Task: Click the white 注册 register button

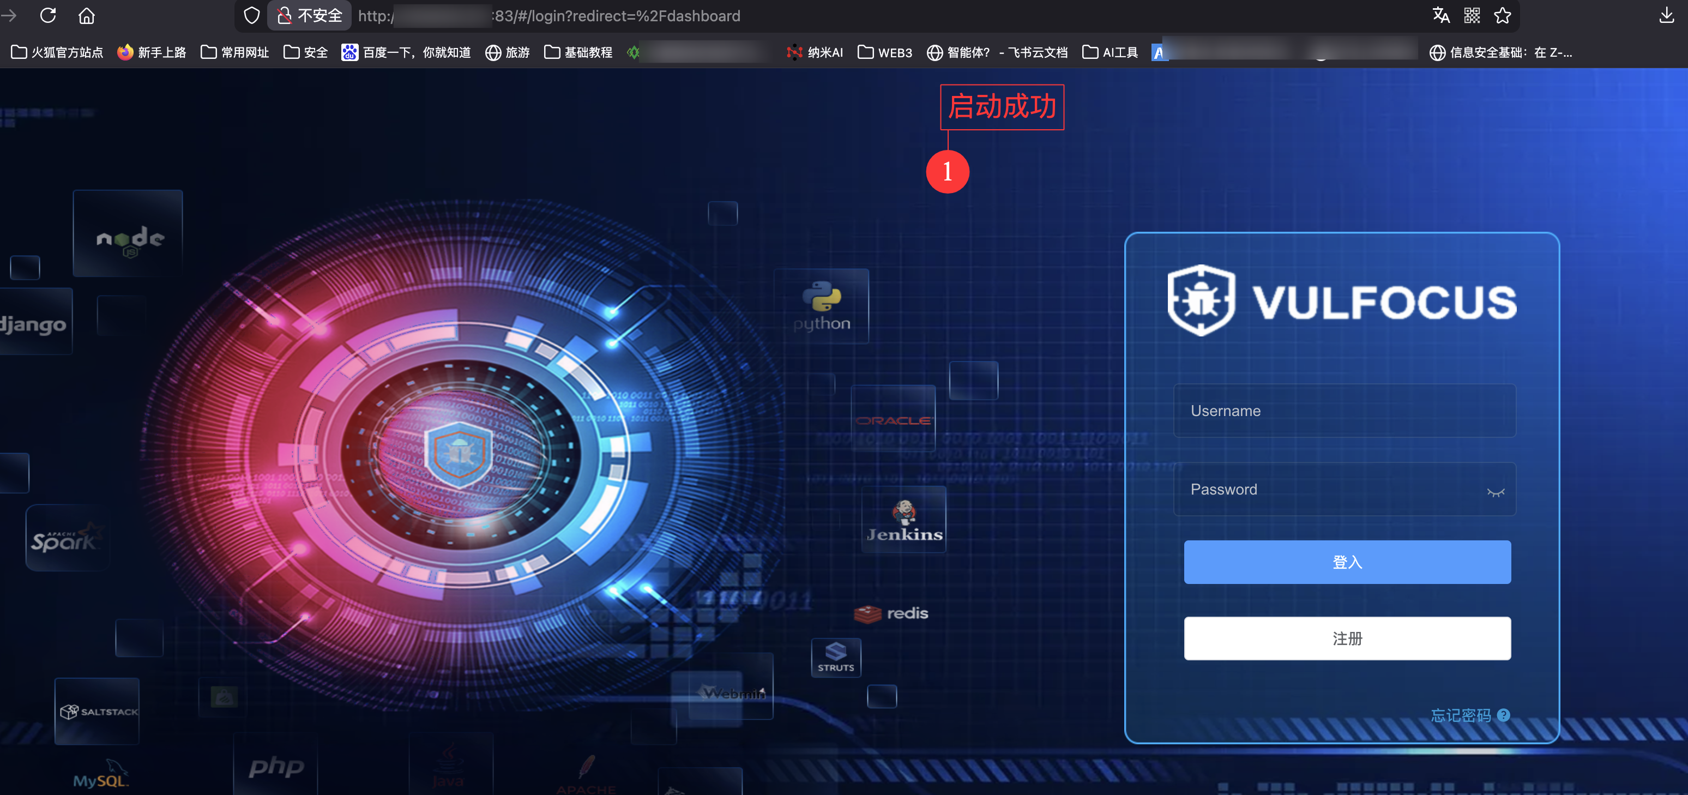Action: click(x=1347, y=638)
